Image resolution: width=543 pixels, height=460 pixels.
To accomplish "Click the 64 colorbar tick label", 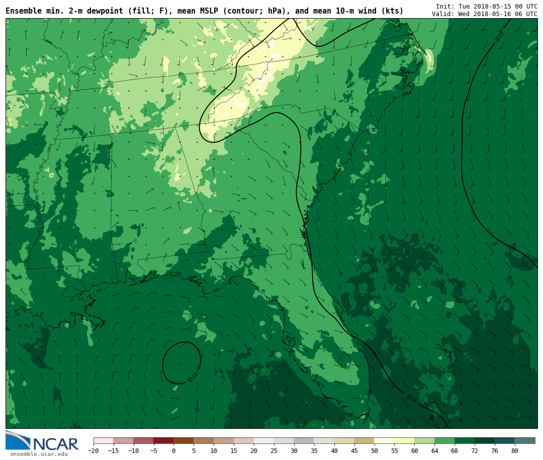I will click(434, 450).
